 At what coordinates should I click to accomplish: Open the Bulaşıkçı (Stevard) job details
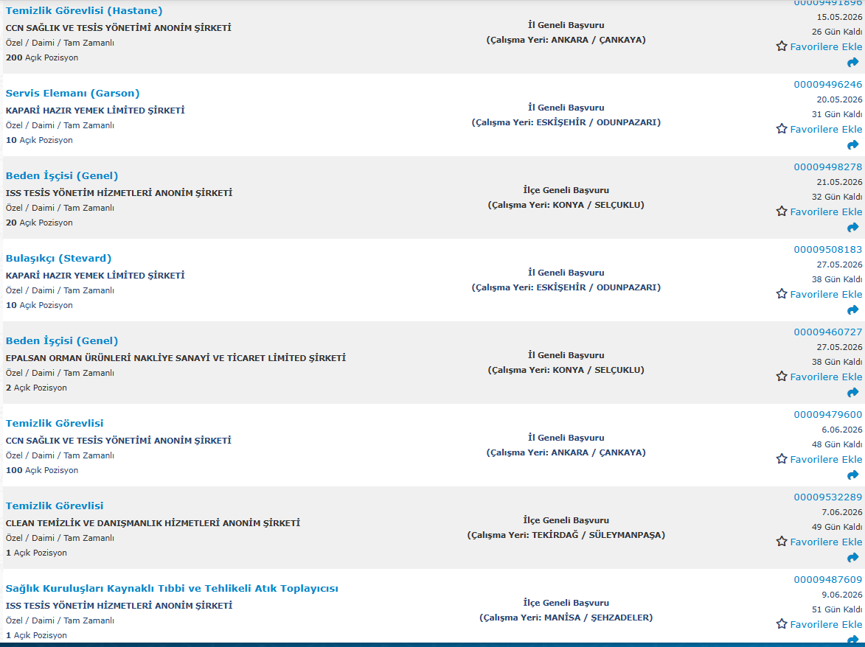58,259
